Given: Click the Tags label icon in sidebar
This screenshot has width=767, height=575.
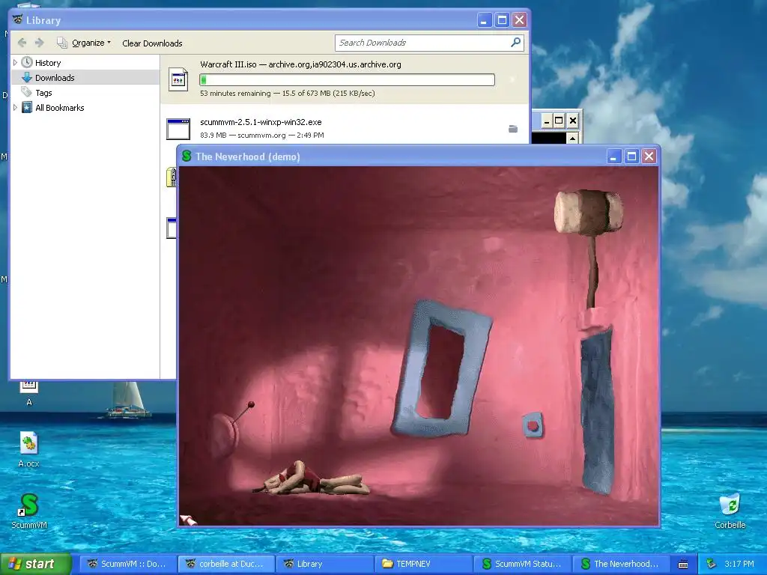Looking at the screenshot, I should point(26,92).
